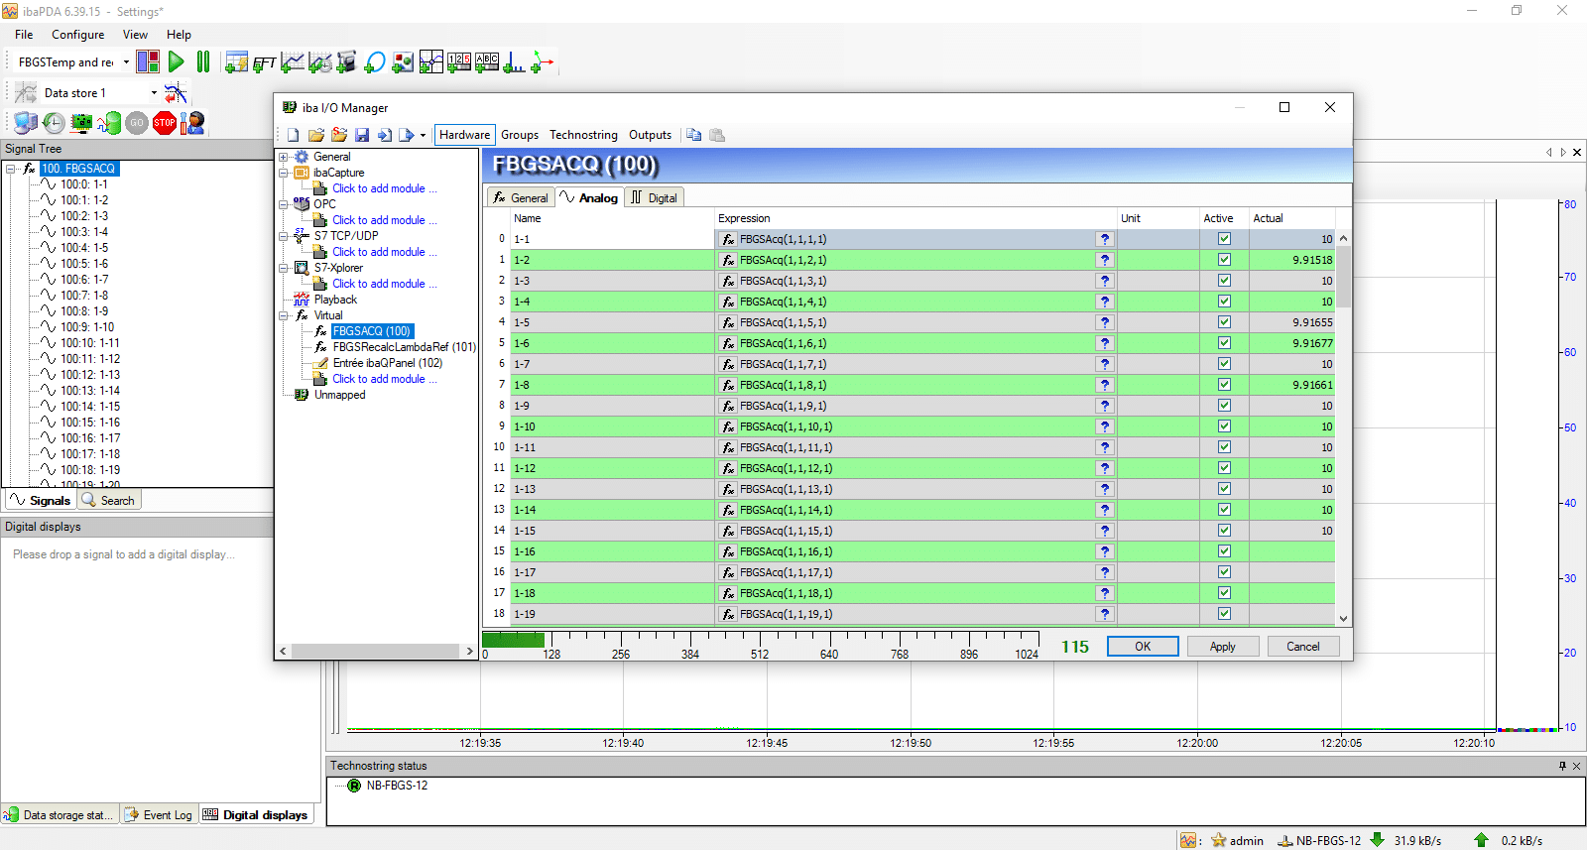Switch to the Digital tab of FBGSACQ

(655, 197)
